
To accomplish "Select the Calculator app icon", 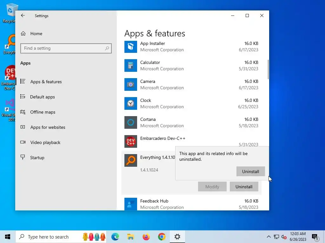I will point(130,65).
